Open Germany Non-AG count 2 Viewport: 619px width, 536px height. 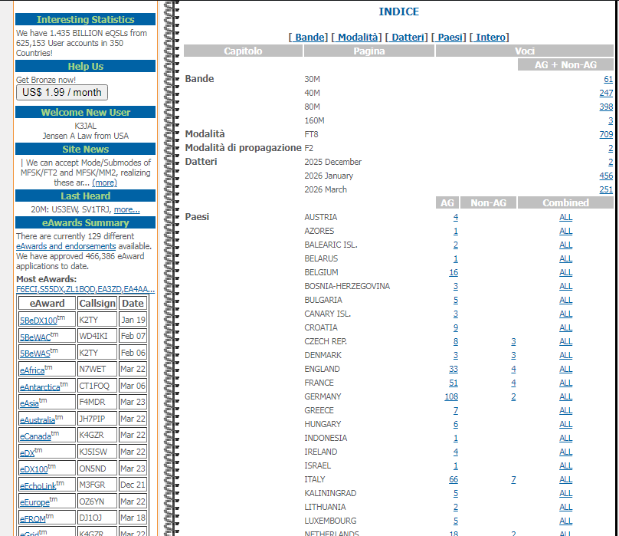513,396
